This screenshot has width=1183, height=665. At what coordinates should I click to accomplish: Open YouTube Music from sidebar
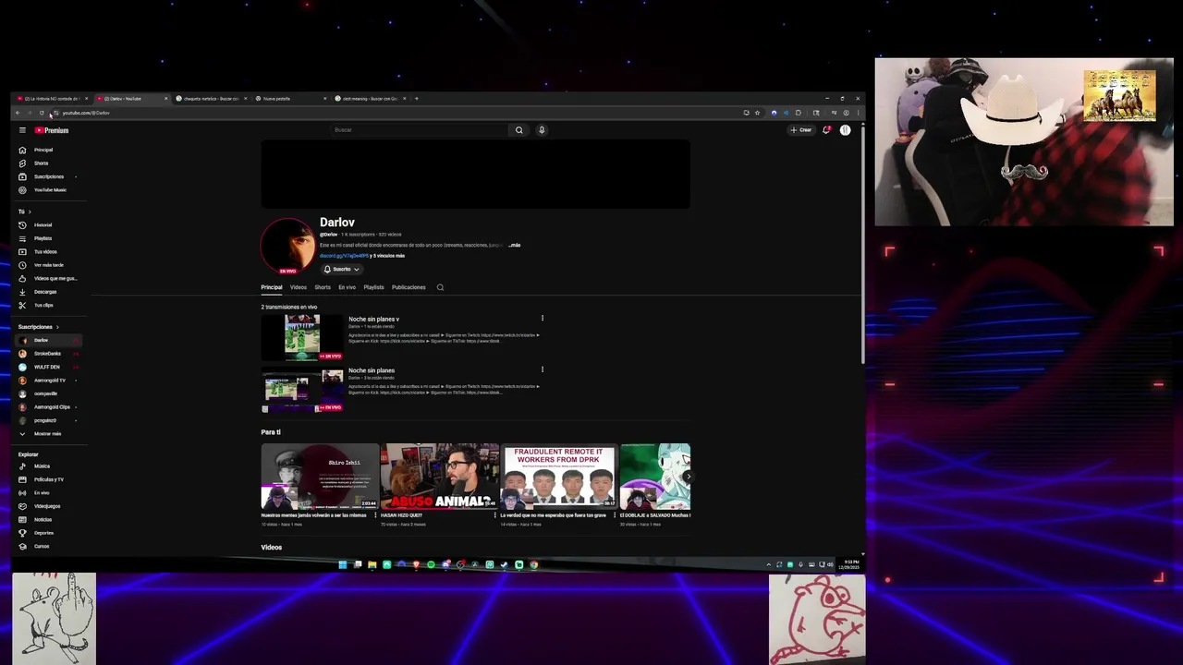(50, 190)
